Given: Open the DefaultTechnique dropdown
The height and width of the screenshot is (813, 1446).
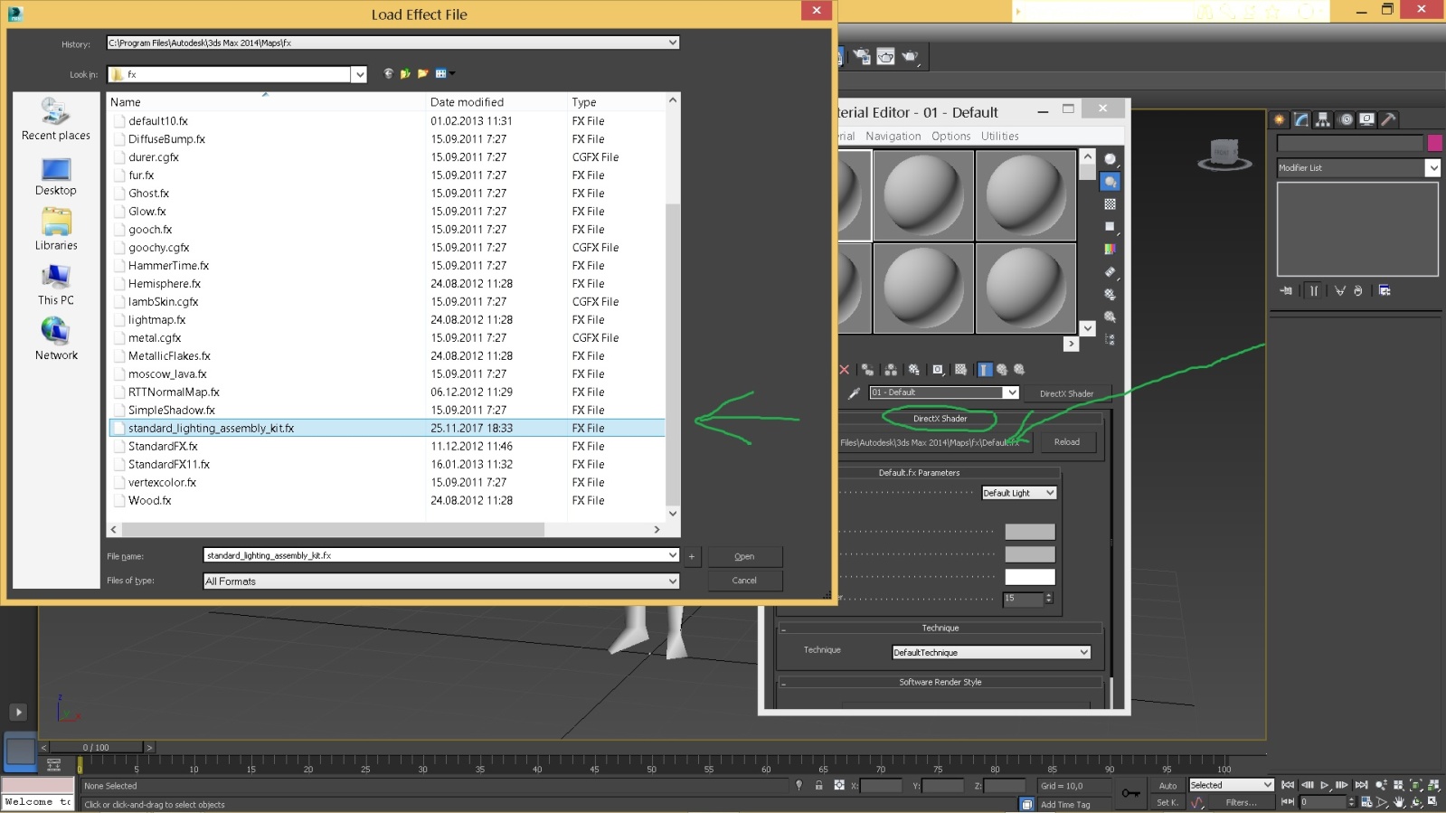Looking at the screenshot, I should click(990, 652).
